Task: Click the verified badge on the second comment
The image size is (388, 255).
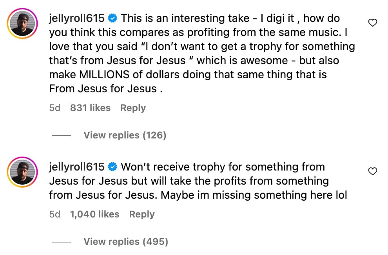Action: [x=113, y=167]
